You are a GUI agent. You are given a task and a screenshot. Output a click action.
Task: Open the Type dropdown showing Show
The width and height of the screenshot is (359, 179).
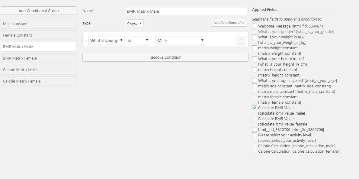[134, 24]
